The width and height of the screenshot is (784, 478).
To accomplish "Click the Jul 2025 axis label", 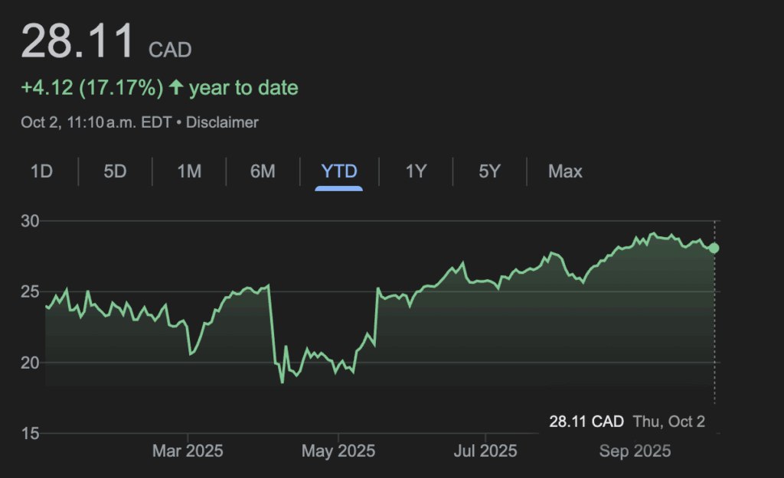I will click(487, 451).
